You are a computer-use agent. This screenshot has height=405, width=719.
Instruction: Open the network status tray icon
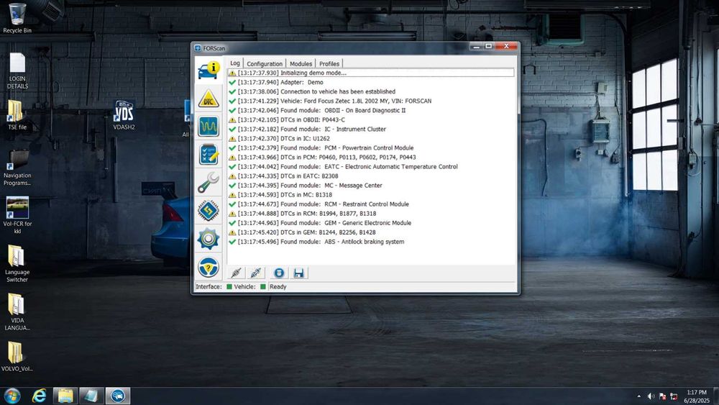(x=674, y=396)
